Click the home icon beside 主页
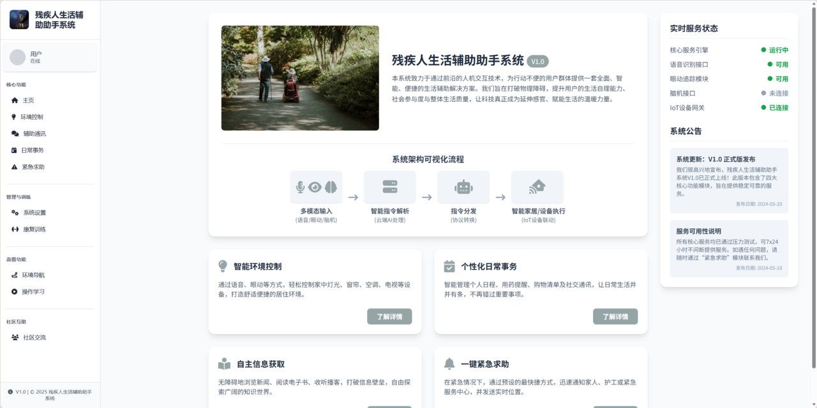The height and width of the screenshot is (408, 817). click(x=15, y=101)
